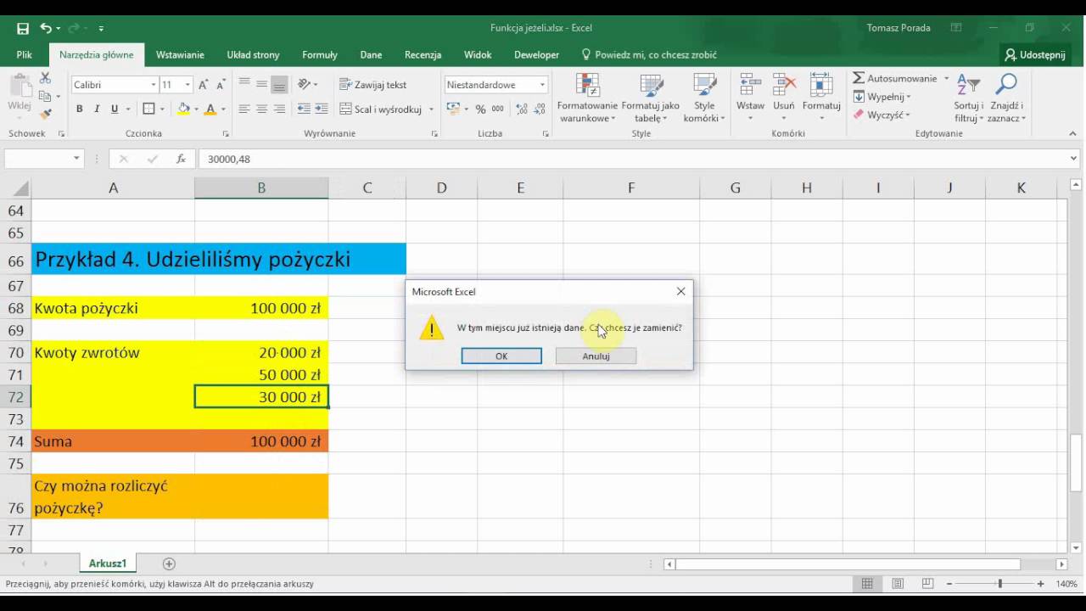Switch to Układ strony tab
This screenshot has width=1086, height=611.
pos(253,54)
